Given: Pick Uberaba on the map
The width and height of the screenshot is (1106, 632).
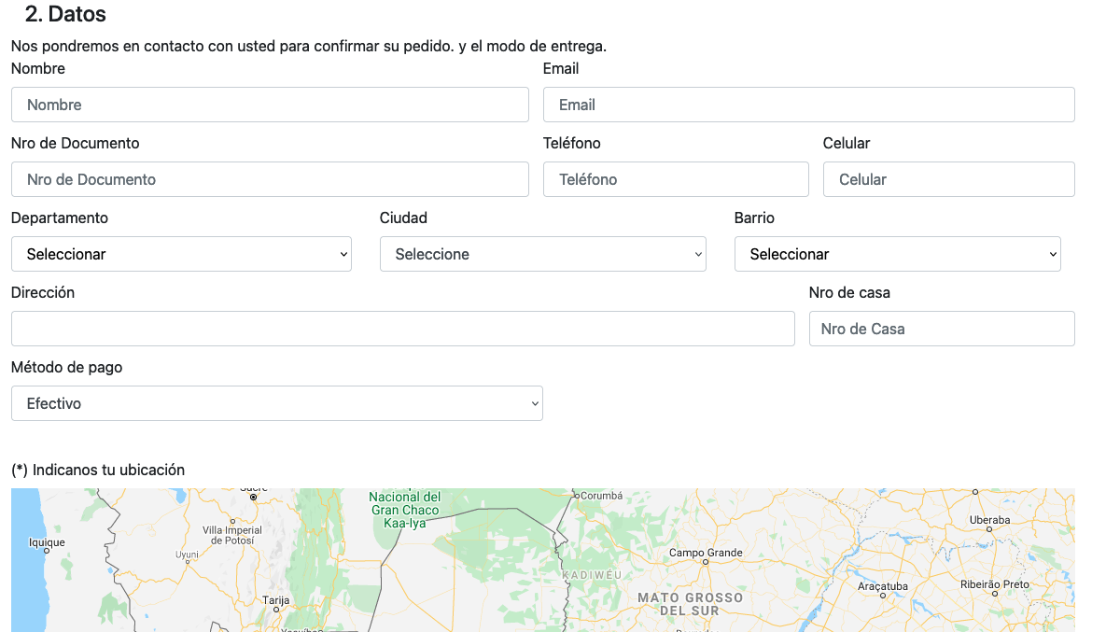Looking at the screenshot, I should [x=989, y=520].
